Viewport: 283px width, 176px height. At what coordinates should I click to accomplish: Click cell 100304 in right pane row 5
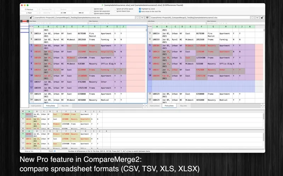tap(157, 47)
